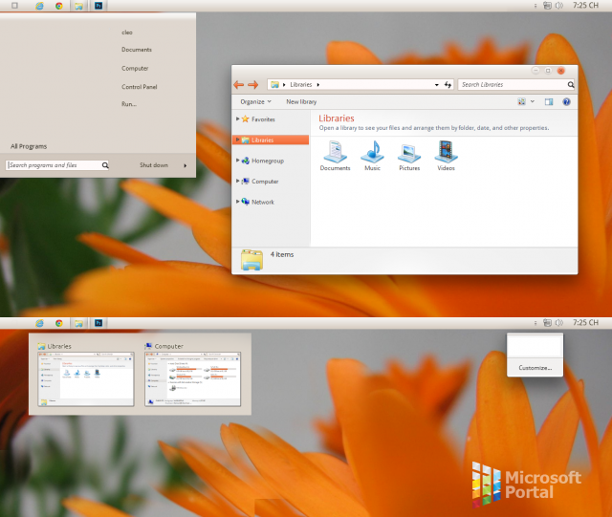Open the Start button in the top taskbar
This screenshot has height=517, width=612.
pos(14,6)
